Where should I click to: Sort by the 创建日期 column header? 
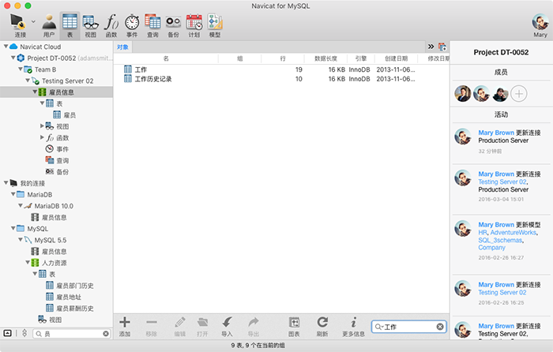pyautogui.click(x=396, y=58)
